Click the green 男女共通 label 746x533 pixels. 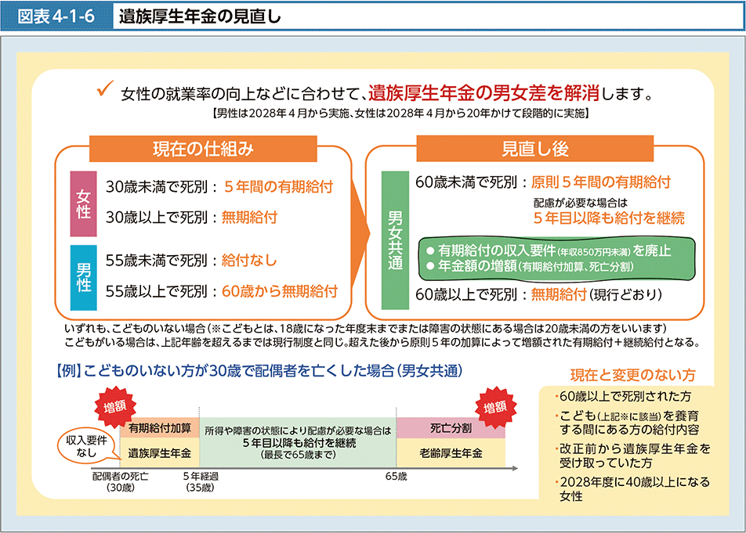395,240
